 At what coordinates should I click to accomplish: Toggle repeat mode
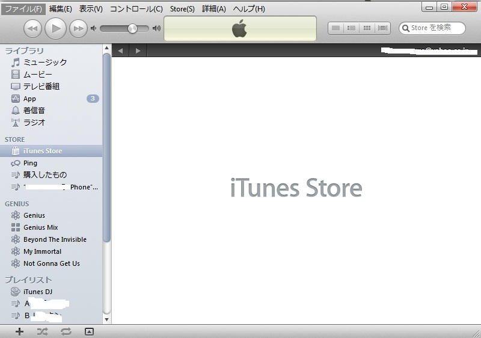point(66,331)
